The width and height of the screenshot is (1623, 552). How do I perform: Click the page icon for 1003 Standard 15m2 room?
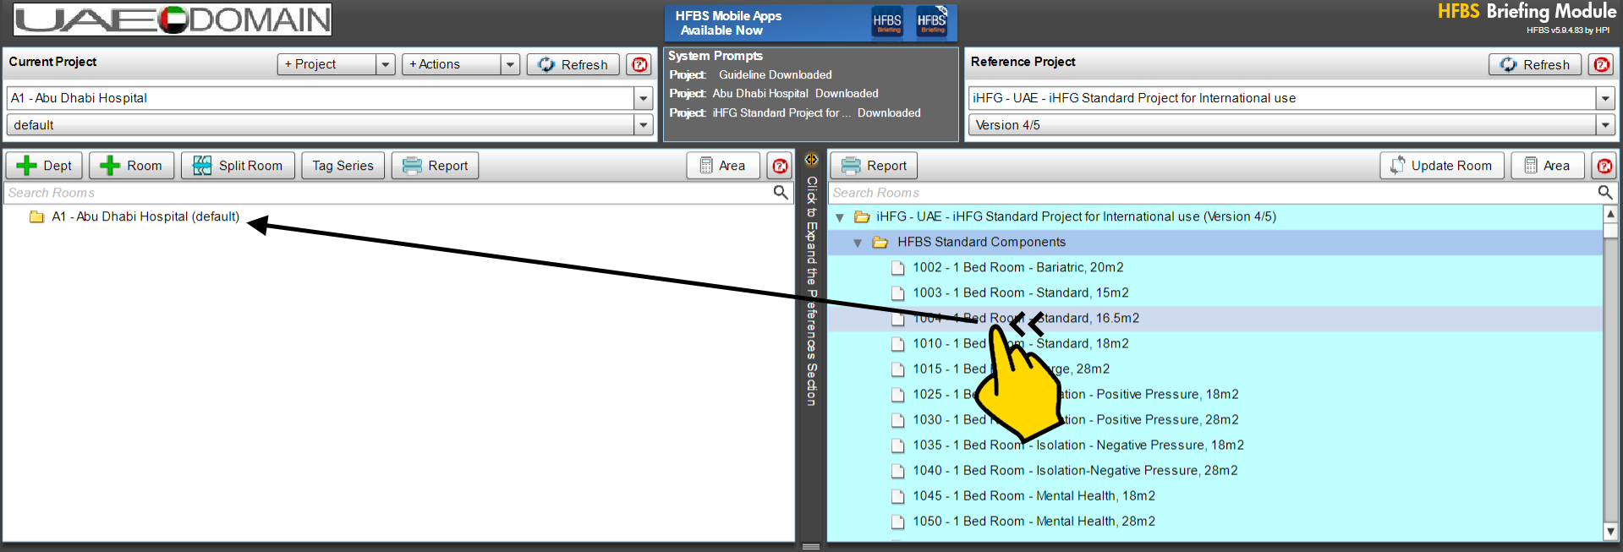click(x=898, y=293)
